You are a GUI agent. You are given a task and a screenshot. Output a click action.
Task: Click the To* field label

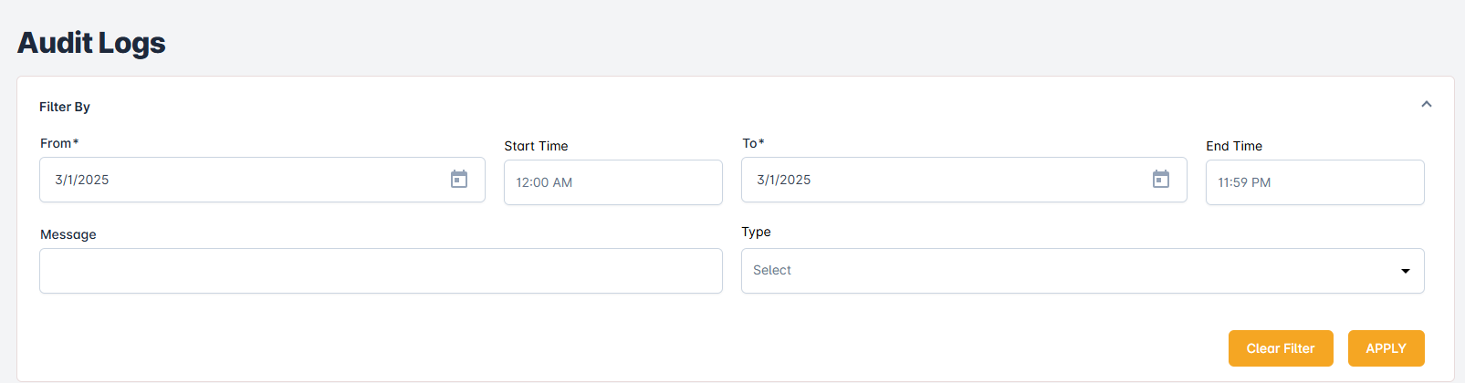point(753,143)
